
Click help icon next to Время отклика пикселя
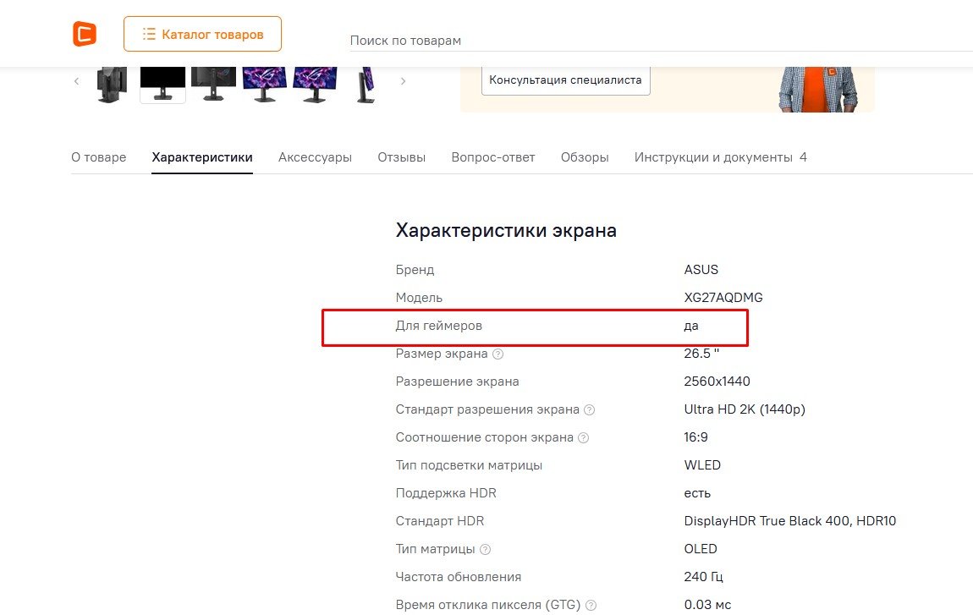591,606
